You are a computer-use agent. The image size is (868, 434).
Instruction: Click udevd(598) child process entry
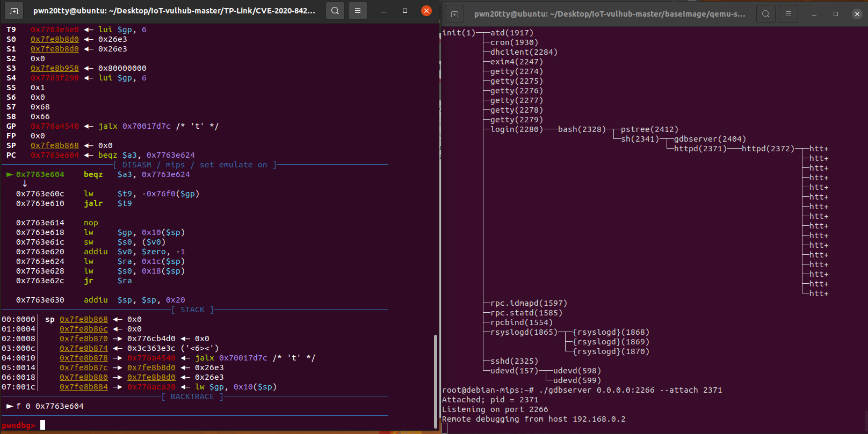click(577, 371)
